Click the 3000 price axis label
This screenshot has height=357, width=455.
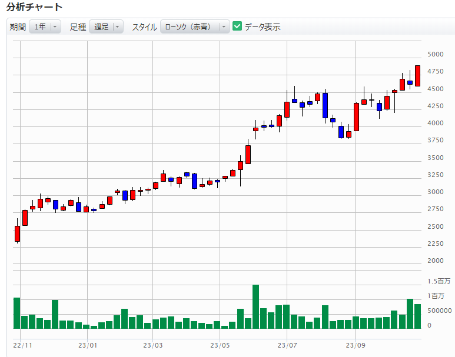pyautogui.click(x=435, y=192)
